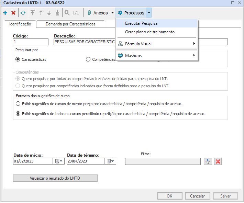Click into the Código input field
Image resolution: width=244 pixels, height=203 pixels.
pyautogui.click(x=31, y=42)
